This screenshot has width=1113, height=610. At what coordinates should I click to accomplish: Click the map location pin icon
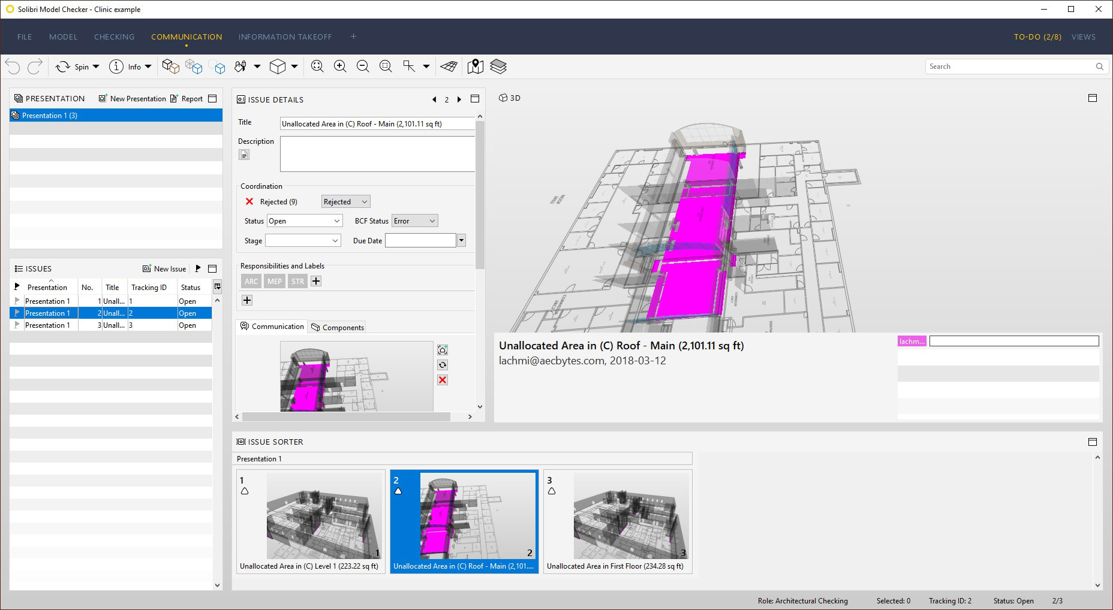475,67
